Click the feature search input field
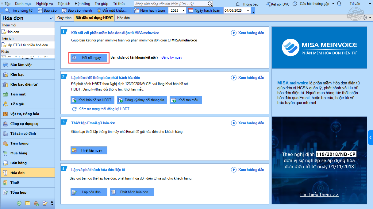The width and height of the screenshot is (373, 209). 171,4
